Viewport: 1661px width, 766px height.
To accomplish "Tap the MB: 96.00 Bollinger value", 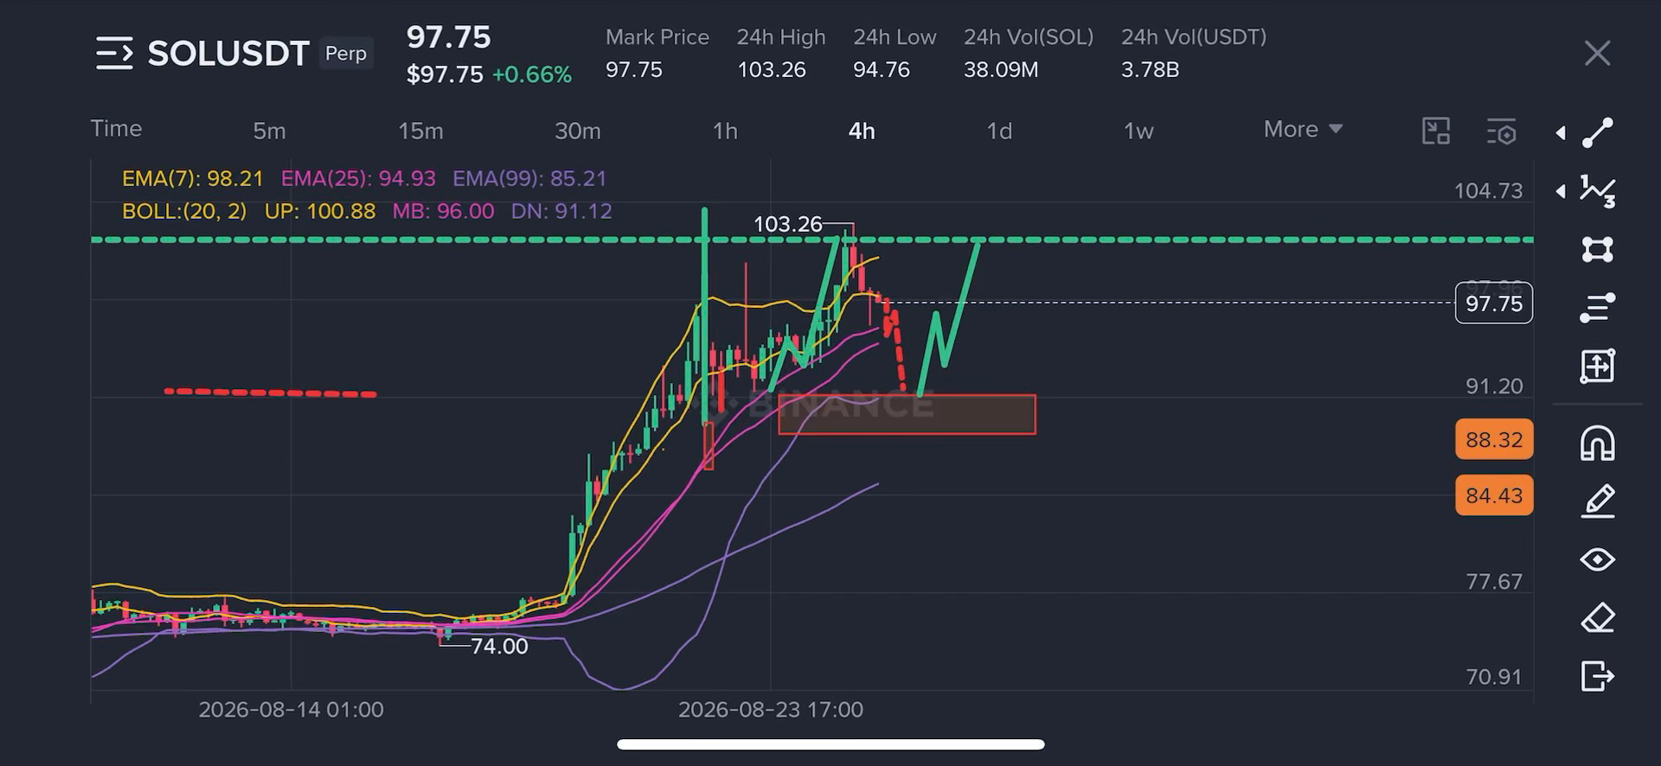I will coord(443,211).
